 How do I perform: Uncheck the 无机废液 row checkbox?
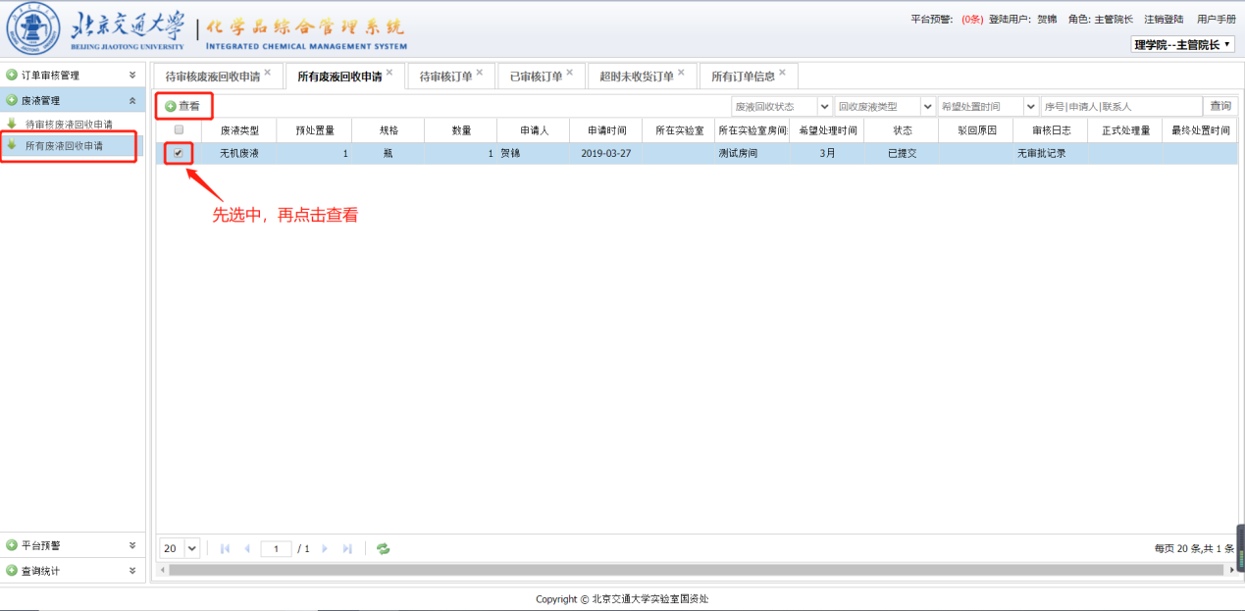[x=178, y=153]
